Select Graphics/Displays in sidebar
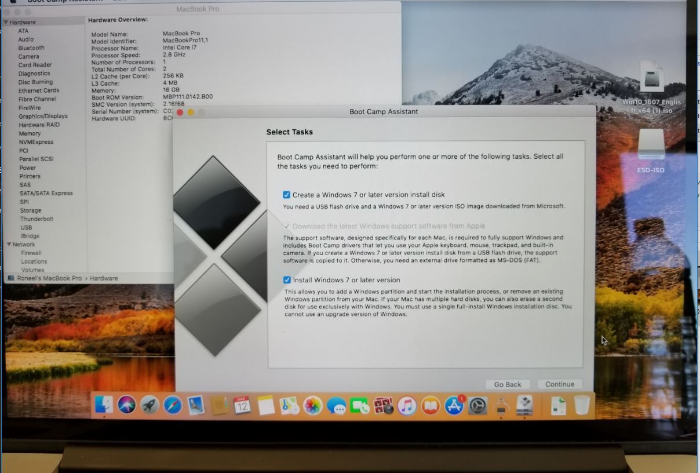This screenshot has width=700, height=473. point(43,116)
